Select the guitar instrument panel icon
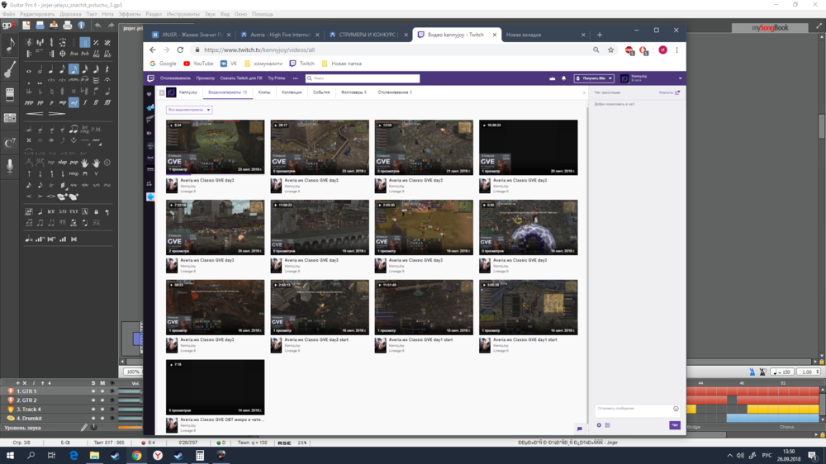Image resolution: width=826 pixels, height=464 pixels. 10,70
